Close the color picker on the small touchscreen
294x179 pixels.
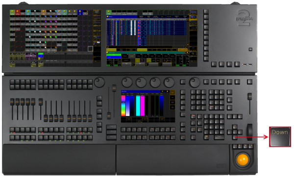click(167, 91)
